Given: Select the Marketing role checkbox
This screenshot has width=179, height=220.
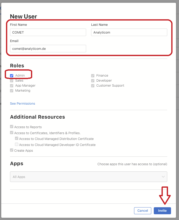Looking at the screenshot, I should click(x=12, y=91).
